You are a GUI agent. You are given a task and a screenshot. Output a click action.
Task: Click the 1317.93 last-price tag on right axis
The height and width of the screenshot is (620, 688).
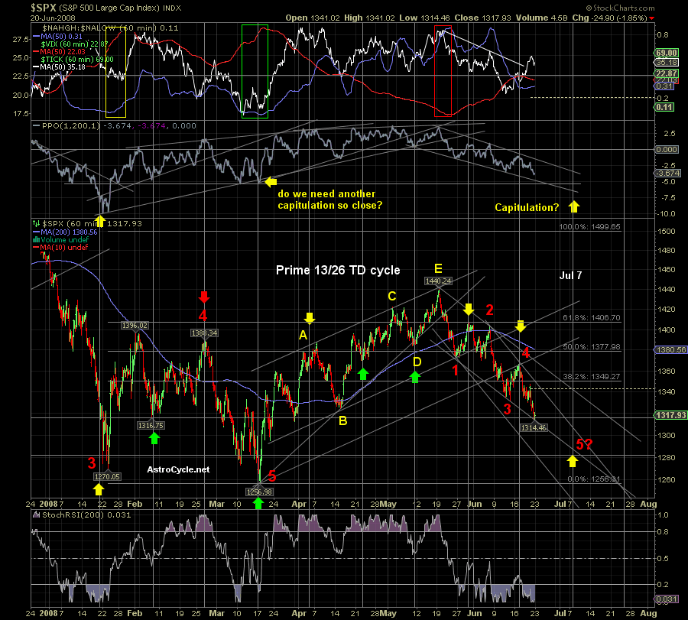click(671, 415)
